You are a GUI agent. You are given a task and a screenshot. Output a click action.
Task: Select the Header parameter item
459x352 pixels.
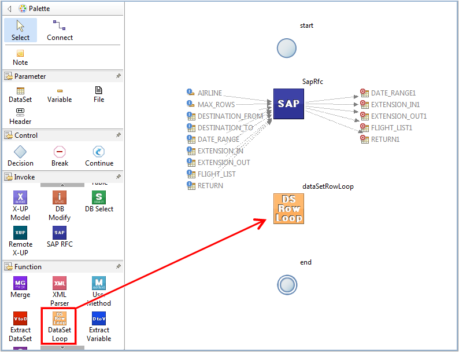point(20,116)
